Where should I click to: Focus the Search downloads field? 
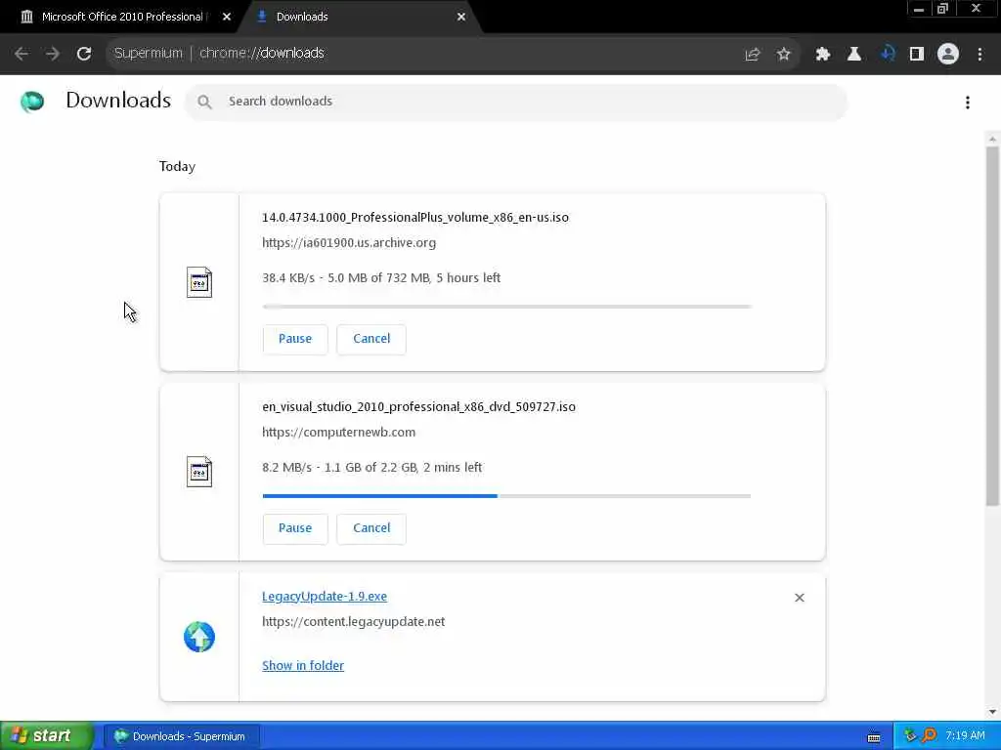coord(516,102)
